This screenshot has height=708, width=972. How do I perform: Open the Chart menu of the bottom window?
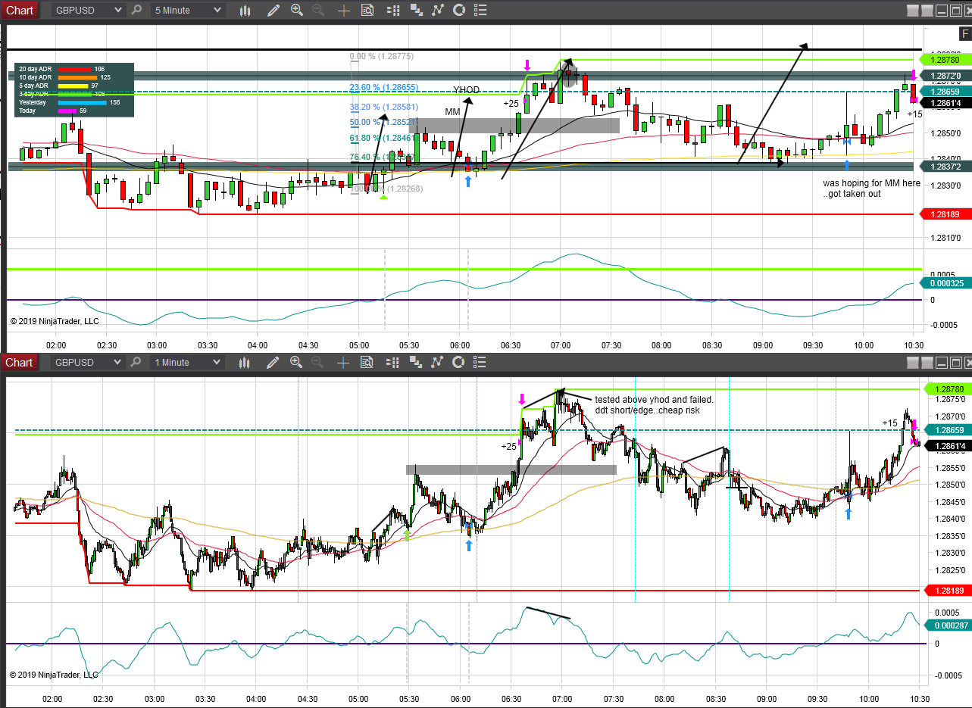[20, 362]
